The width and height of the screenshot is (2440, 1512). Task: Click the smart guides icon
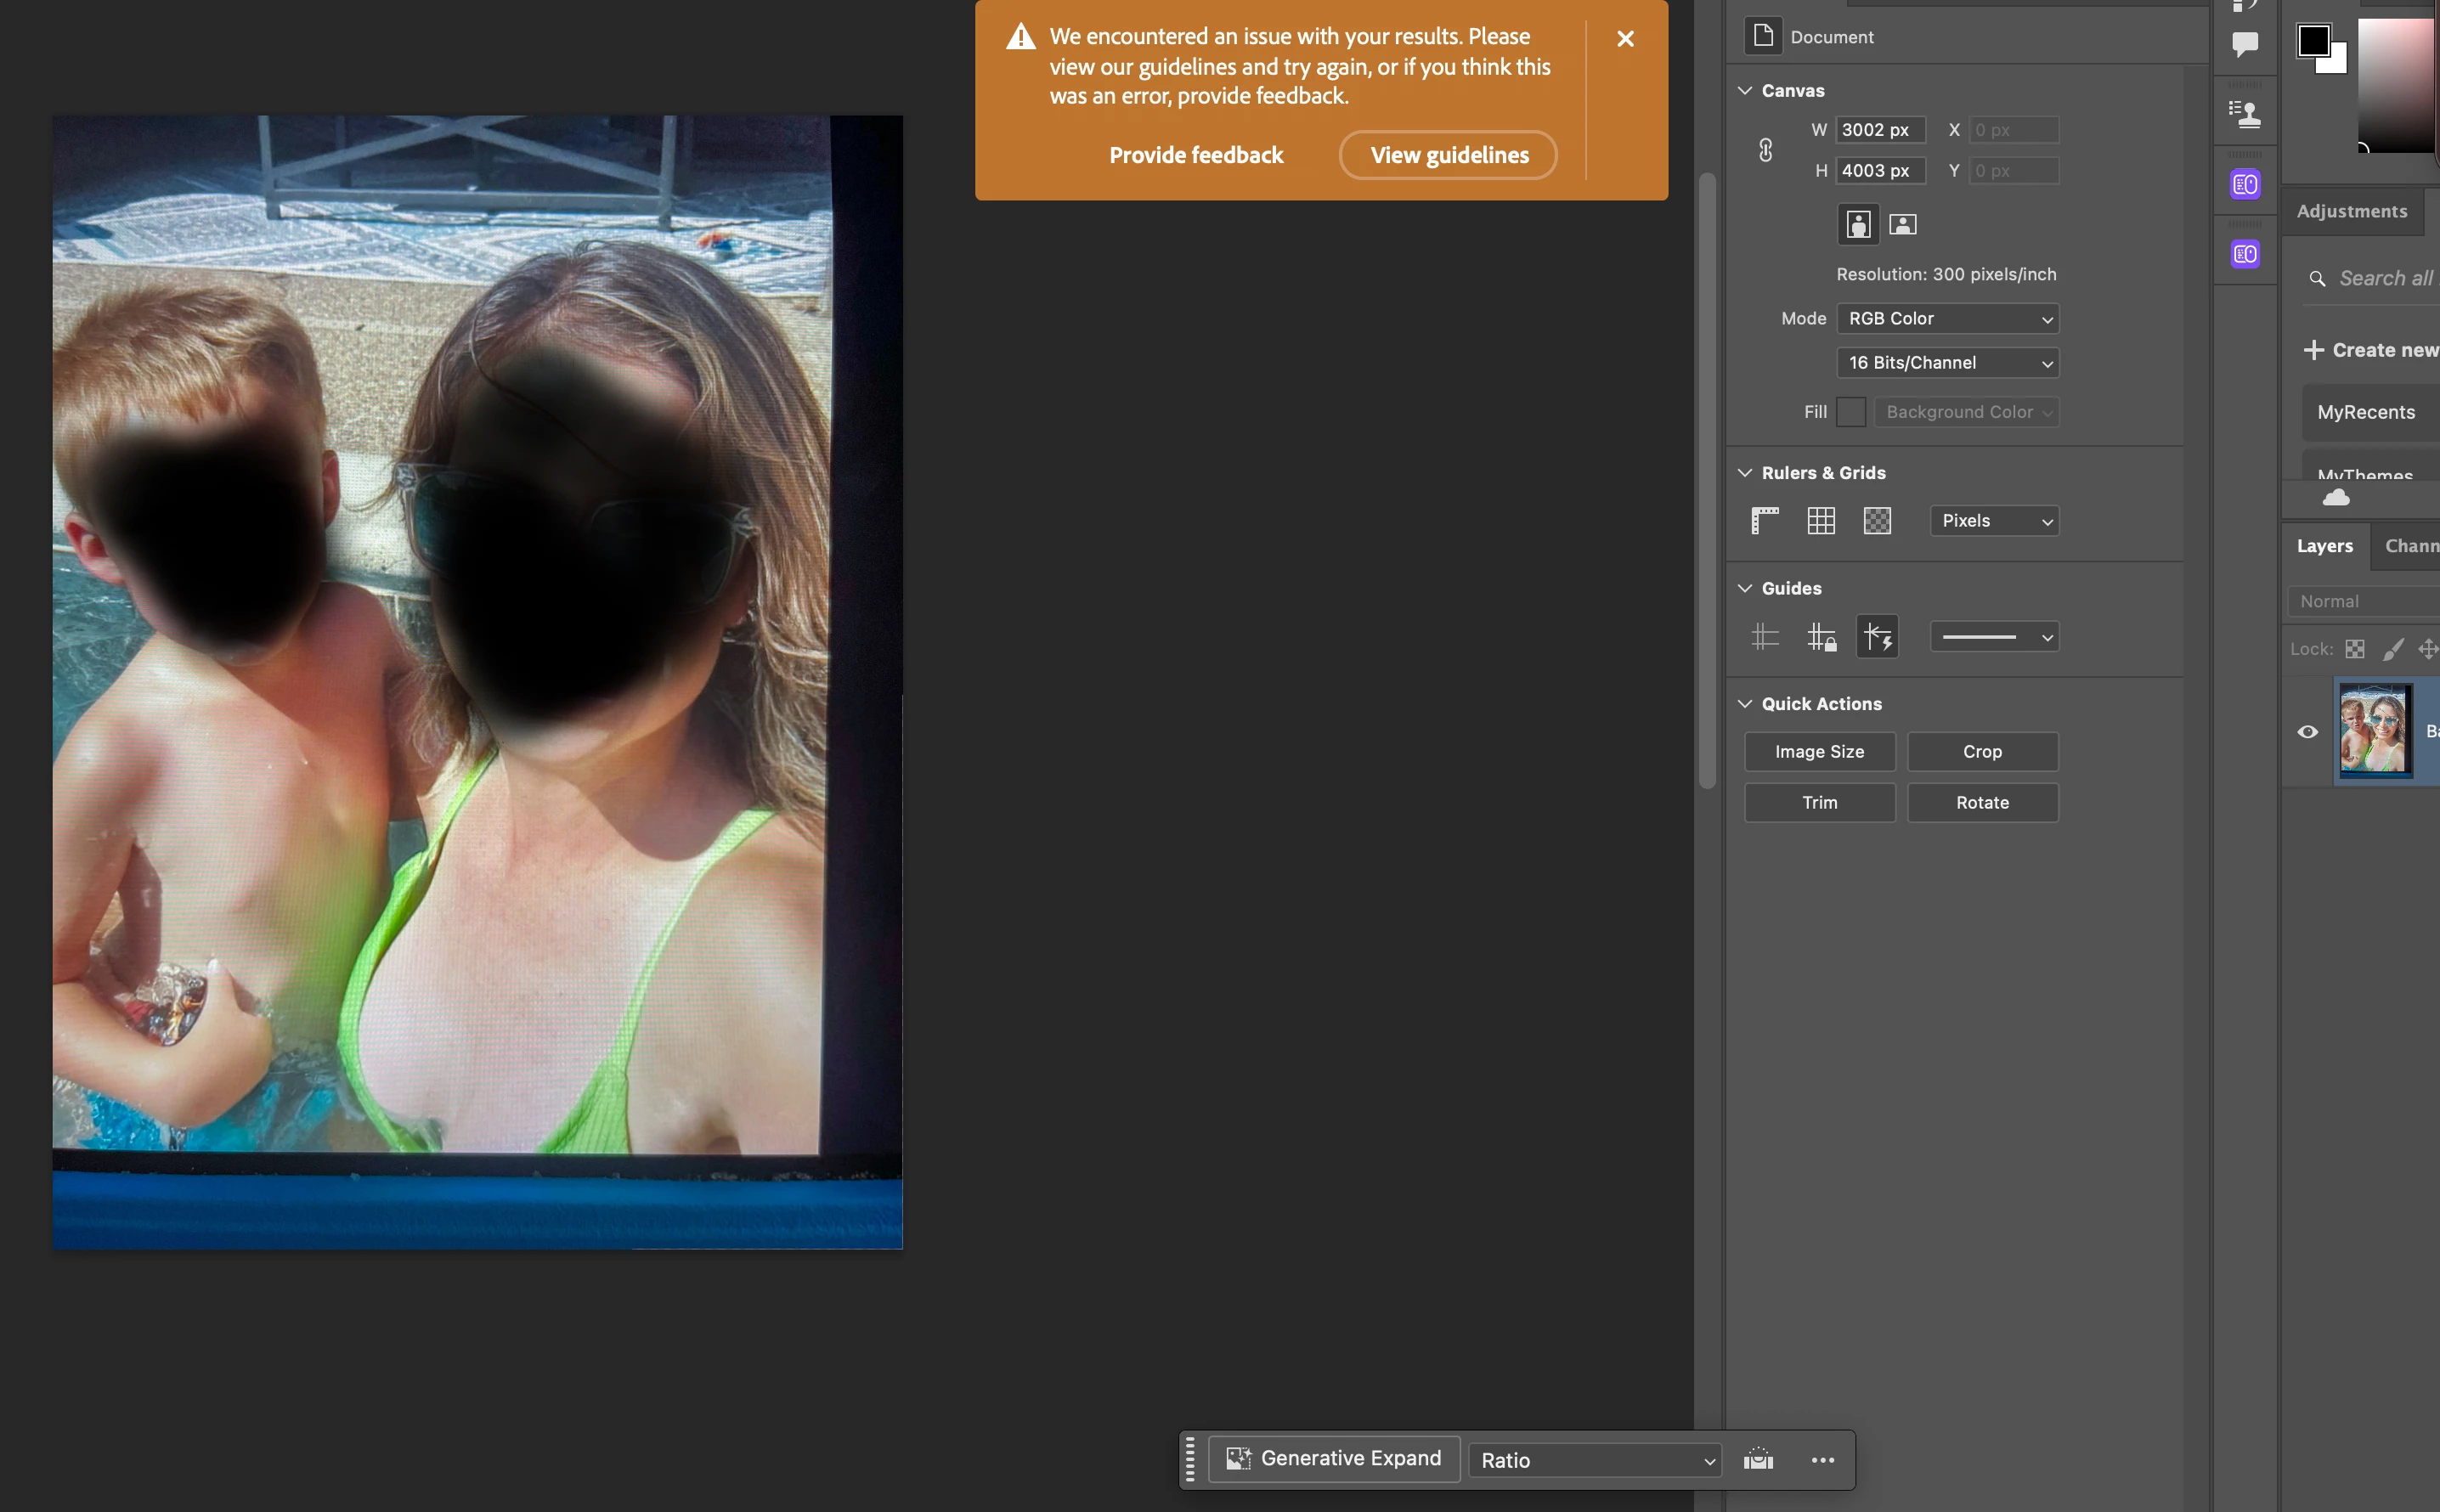[x=1877, y=637]
